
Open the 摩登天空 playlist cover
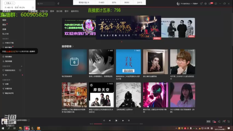point(101,95)
